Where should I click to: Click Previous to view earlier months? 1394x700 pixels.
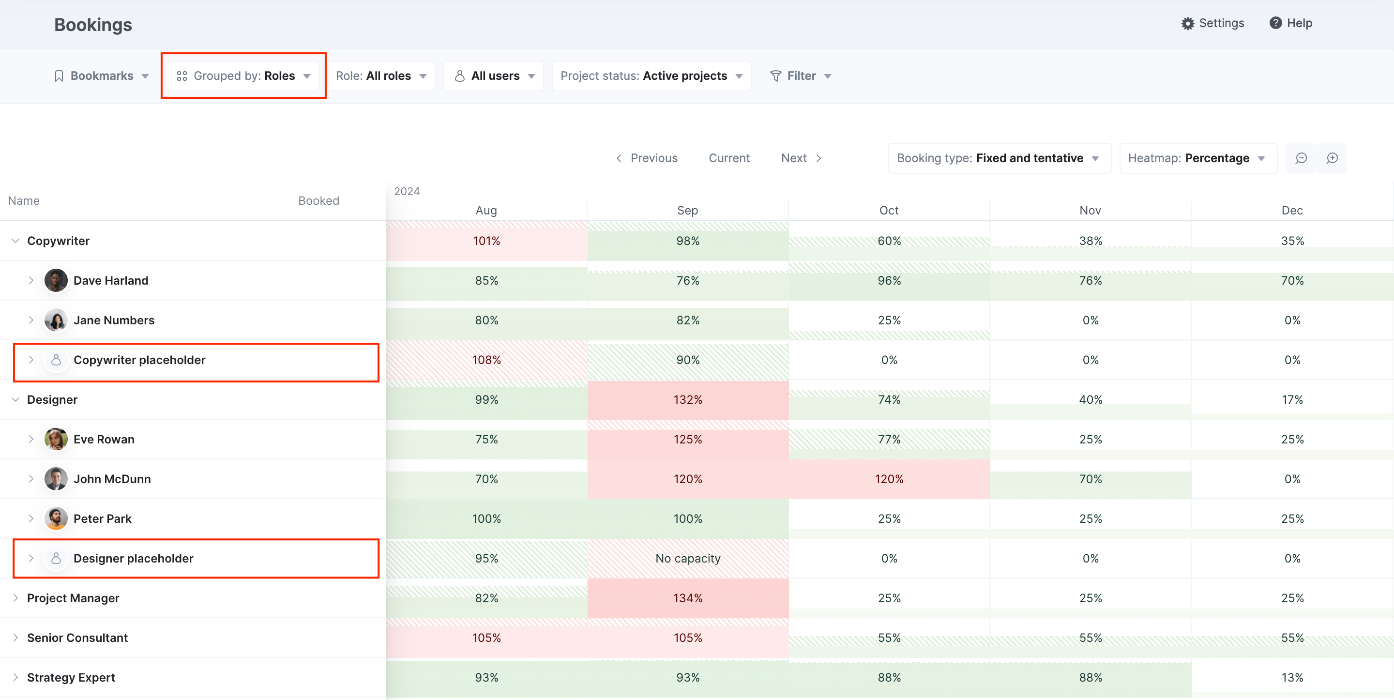654,158
